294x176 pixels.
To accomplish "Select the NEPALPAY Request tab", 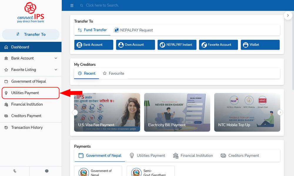I will click(x=133, y=30).
